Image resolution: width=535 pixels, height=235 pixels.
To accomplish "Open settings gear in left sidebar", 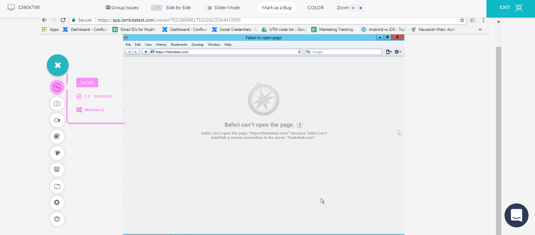I will (x=57, y=203).
